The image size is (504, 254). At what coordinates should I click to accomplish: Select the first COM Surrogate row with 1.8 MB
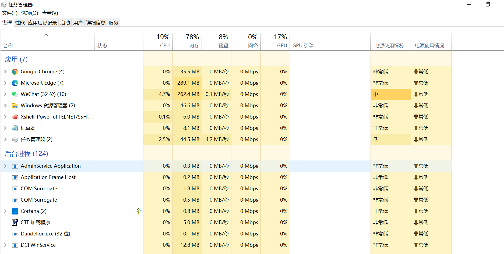[x=226, y=189]
